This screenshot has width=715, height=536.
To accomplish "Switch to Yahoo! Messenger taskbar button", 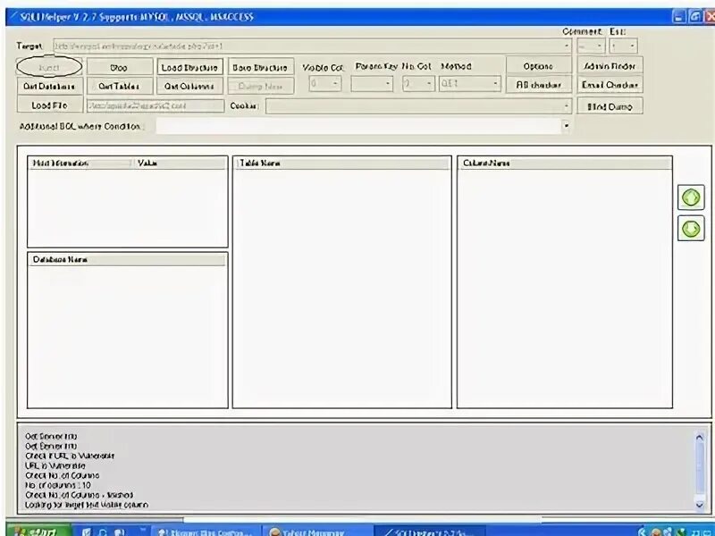I will [316, 531].
